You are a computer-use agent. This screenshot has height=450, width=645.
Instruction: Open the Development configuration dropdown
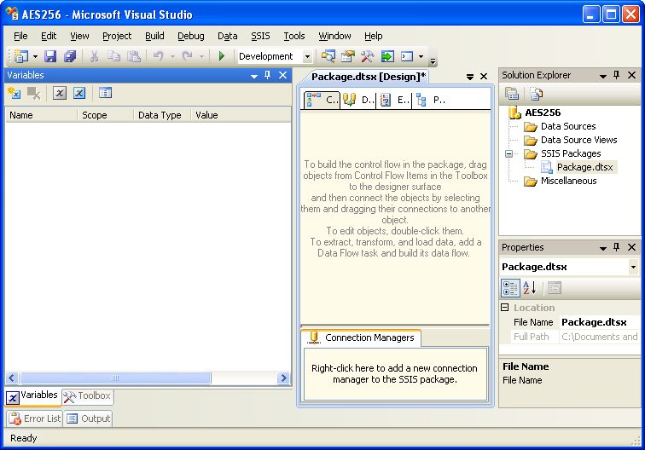pyautogui.click(x=308, y=56)
